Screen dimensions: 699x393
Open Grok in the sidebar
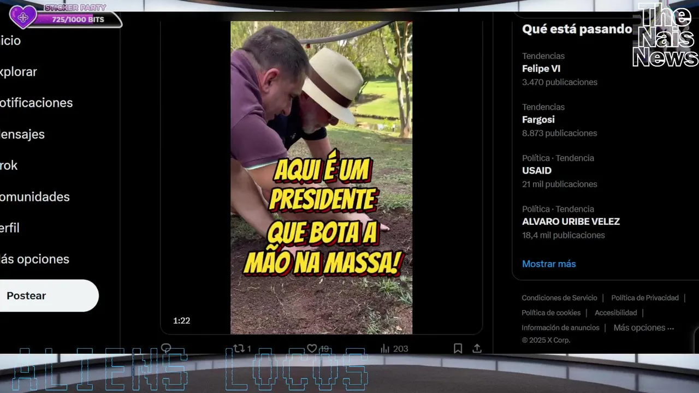pos(9,165)
